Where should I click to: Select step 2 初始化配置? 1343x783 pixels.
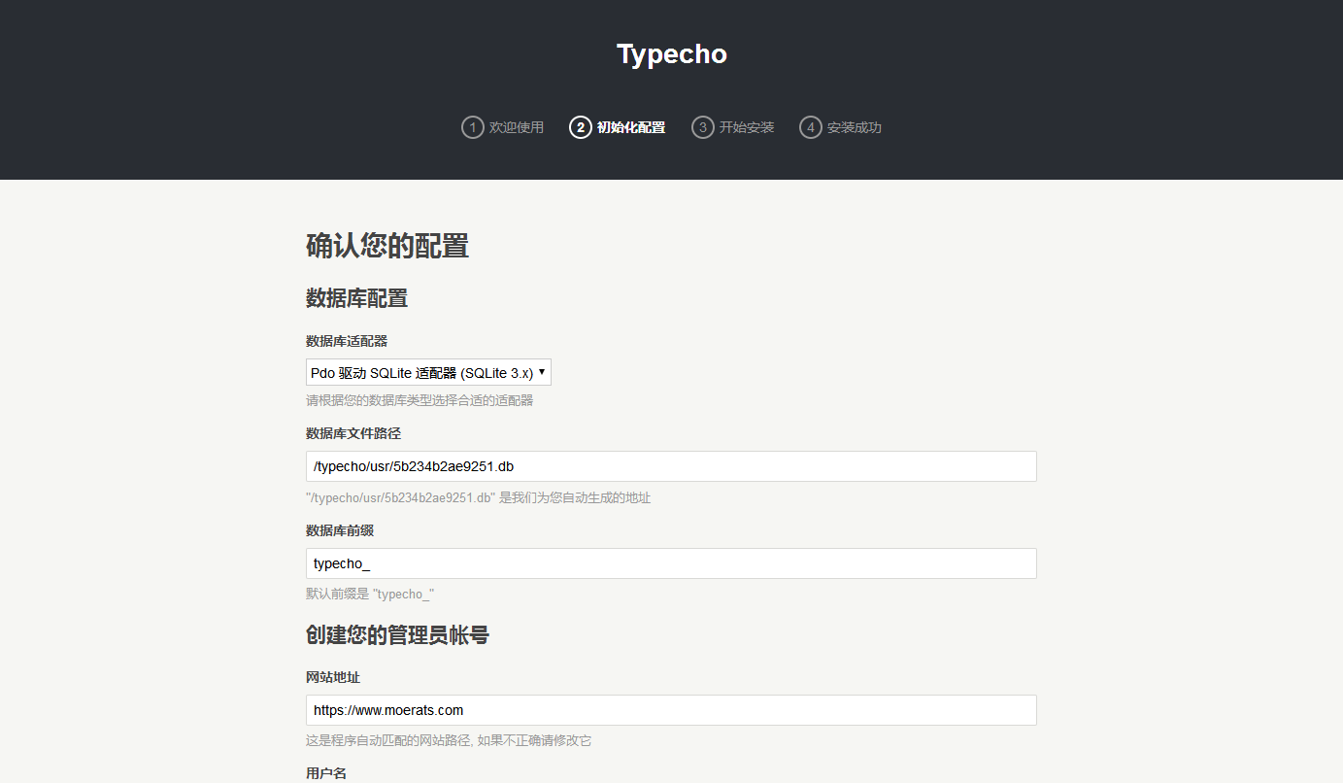tap(618, 127)
